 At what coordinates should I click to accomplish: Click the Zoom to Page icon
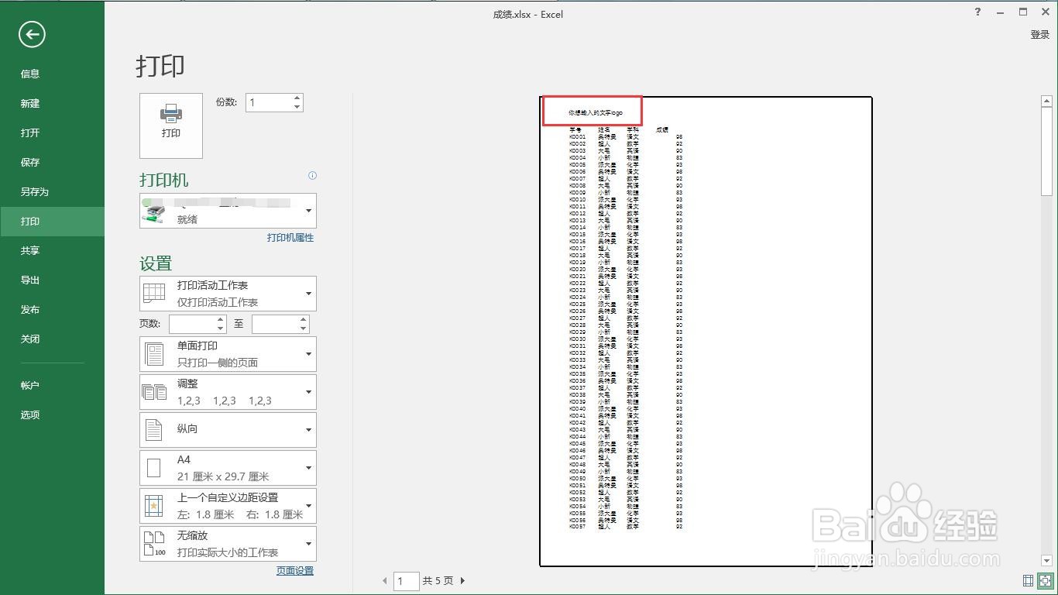click(1045, 580)
